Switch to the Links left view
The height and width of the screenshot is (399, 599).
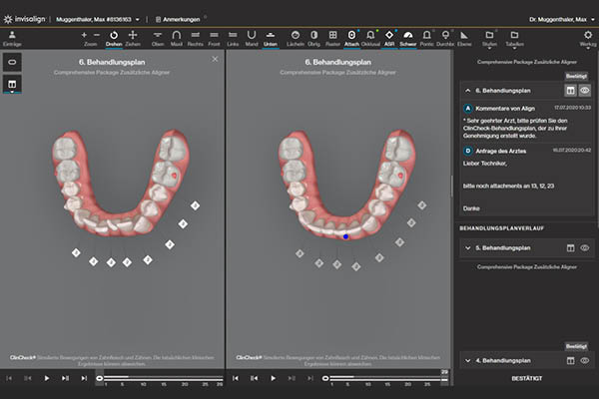233,39
